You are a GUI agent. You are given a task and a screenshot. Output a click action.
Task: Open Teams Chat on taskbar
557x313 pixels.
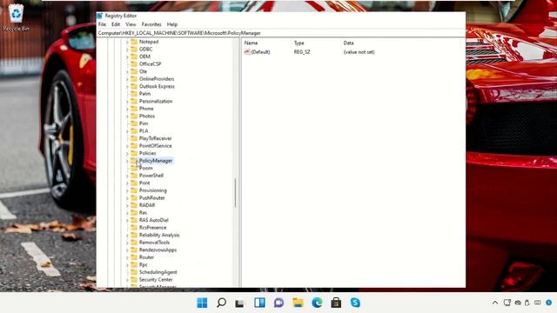[278, 303]
